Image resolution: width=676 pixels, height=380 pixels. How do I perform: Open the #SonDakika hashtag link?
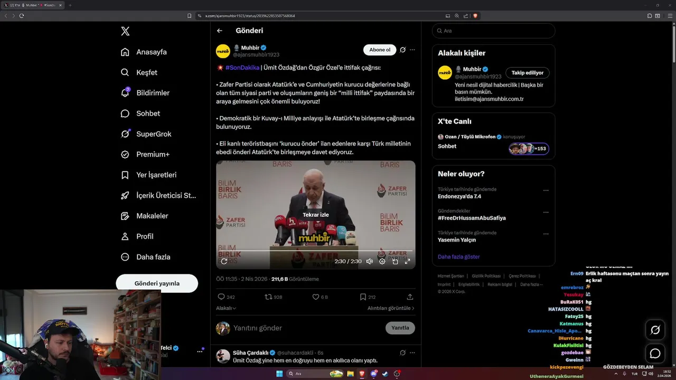(242, 68)
